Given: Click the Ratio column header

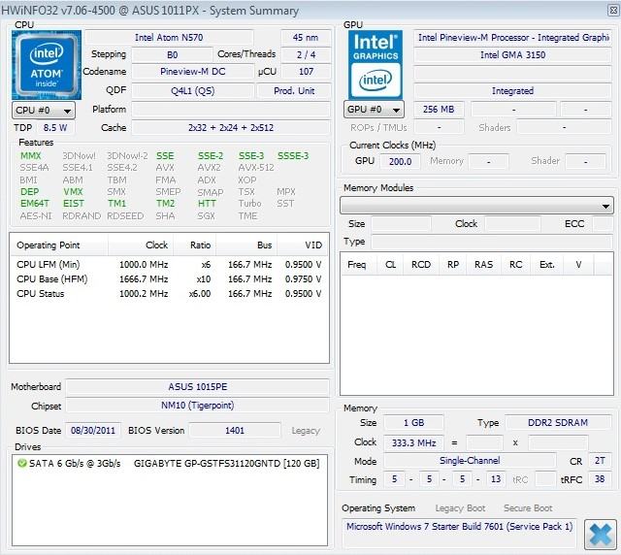Looking at the screenshot, I should [x=194, y=245].
